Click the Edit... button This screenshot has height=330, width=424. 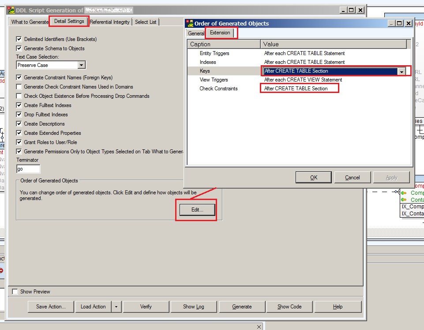tap(197, 210)
